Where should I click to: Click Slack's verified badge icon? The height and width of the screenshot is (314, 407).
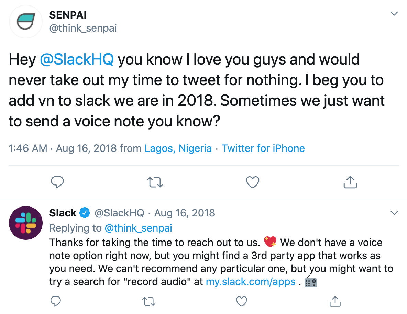point(85,213)
